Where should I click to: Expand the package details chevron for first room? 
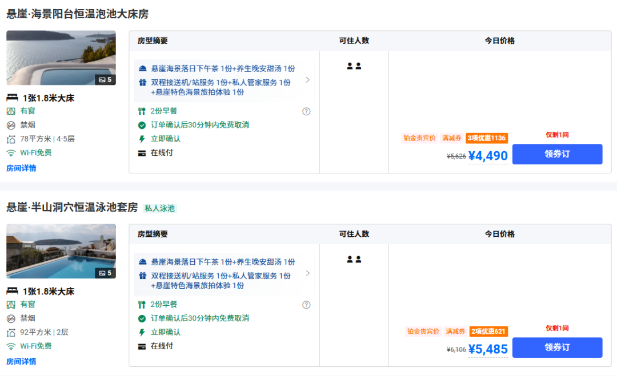pyautogui.click(x=308, y=80)
